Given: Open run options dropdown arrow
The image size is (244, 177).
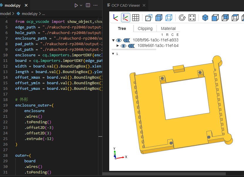Looking at the screenshot, I should (81, 6).
